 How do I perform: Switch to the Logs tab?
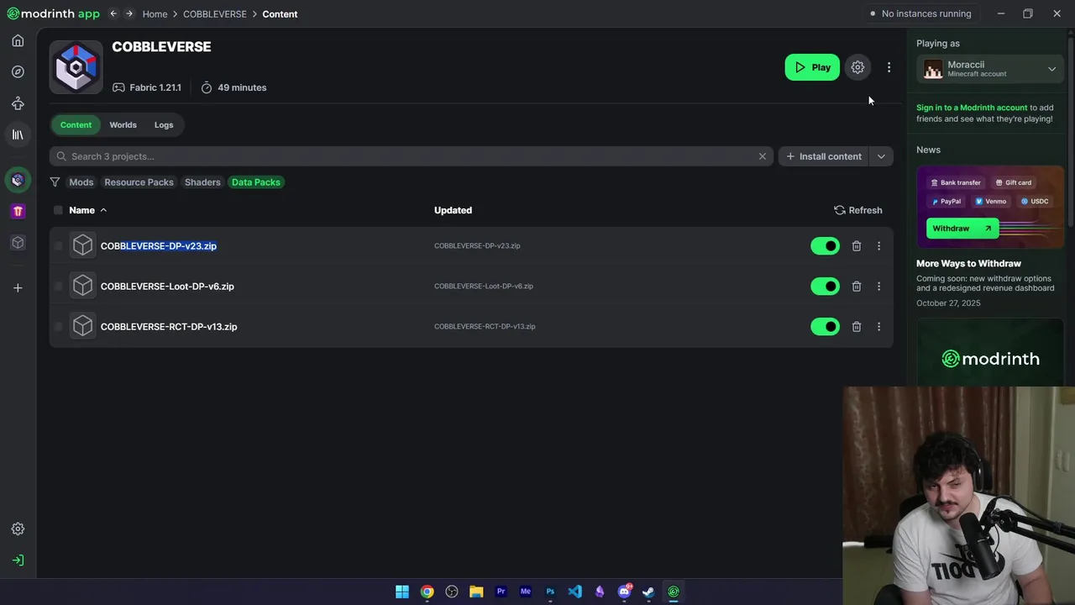pos(164,125)
